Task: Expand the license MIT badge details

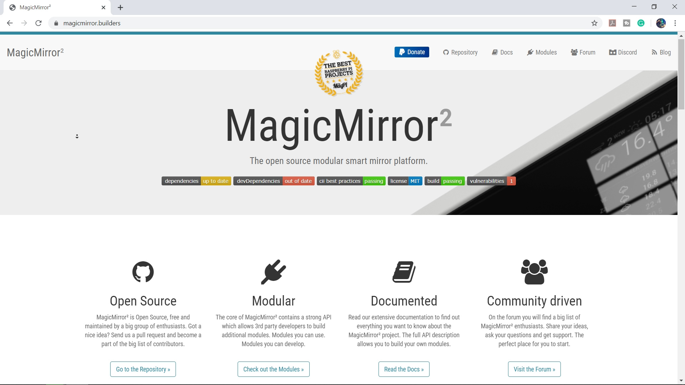Action: point(405,181)
